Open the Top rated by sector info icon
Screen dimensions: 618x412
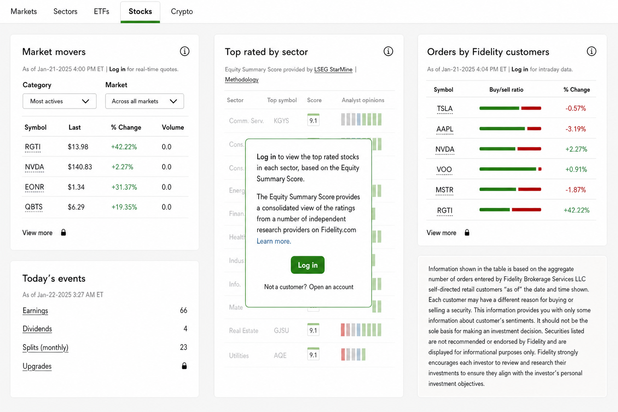click(x=388, y=51)
